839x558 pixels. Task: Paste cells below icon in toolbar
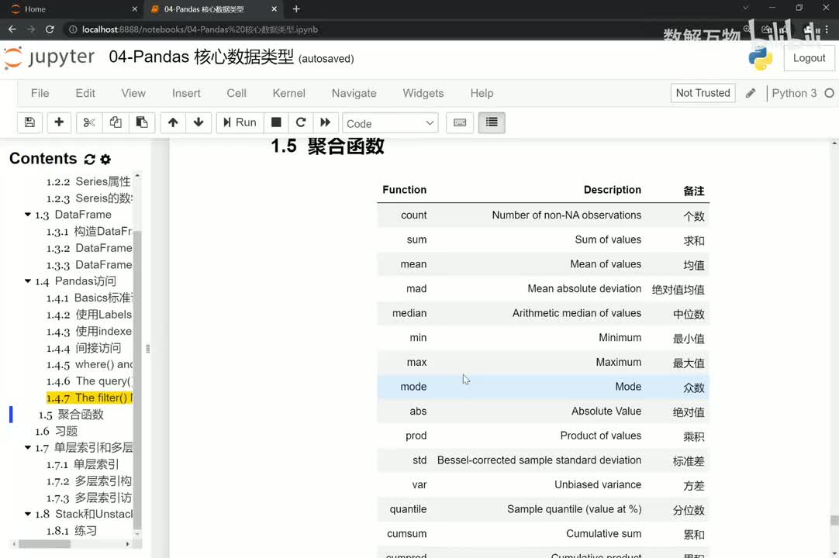(x=142, y=122)
